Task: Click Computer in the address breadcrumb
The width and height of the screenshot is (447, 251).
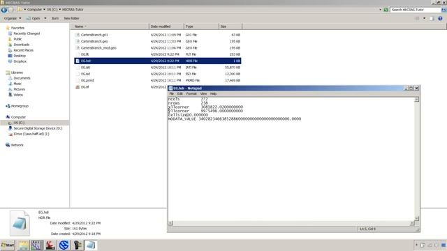Action: click(34, 10)
